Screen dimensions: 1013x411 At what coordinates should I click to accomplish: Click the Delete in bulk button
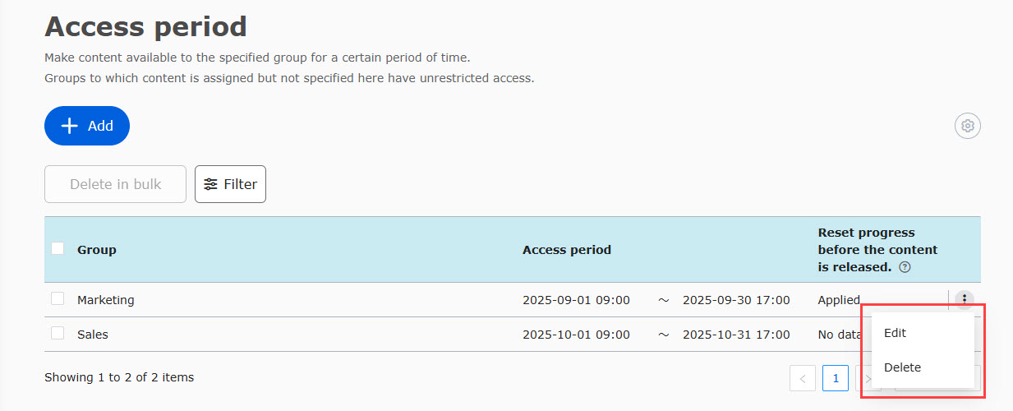click(x=115, y=184)
